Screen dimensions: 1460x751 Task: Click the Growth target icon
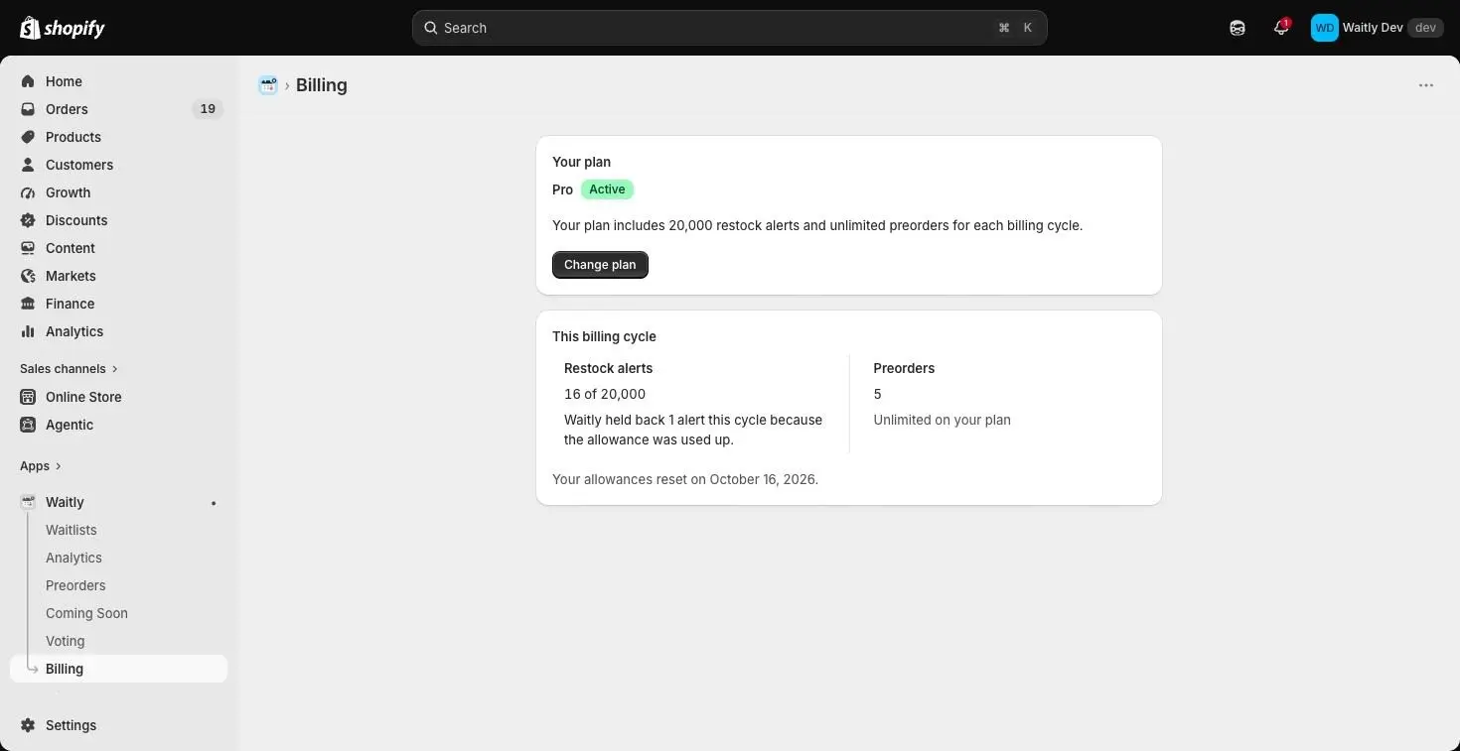[28, 192]
